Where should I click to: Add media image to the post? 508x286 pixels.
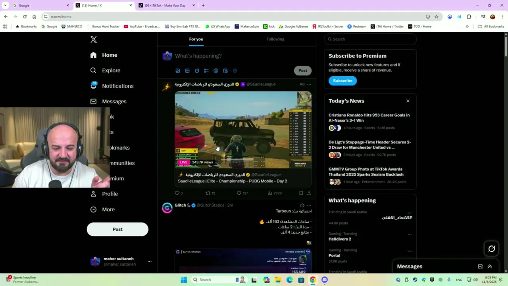tap(178, 71)
